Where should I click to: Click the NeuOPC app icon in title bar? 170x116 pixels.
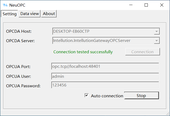pyautogui.click(x=5, y=5)
